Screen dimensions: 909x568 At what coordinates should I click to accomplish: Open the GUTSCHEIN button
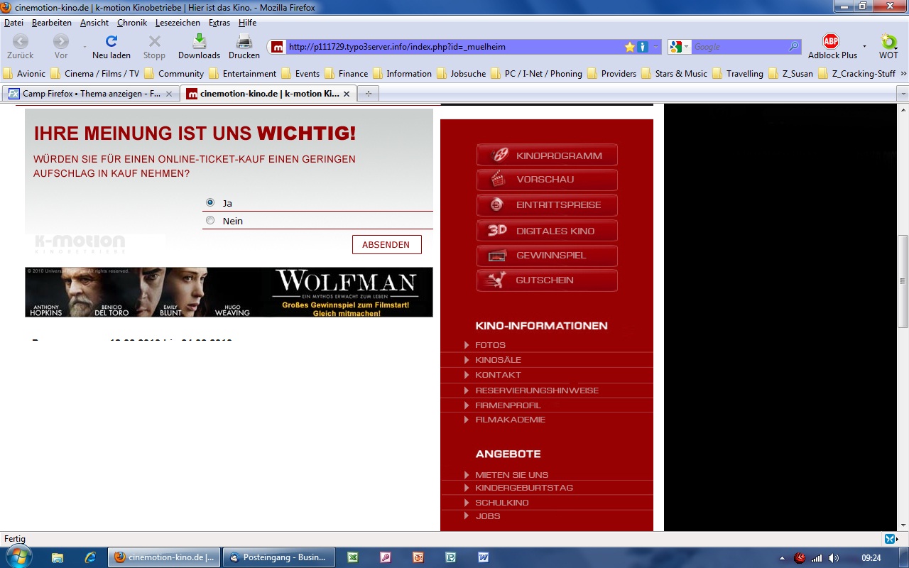(x=547, y=280)
